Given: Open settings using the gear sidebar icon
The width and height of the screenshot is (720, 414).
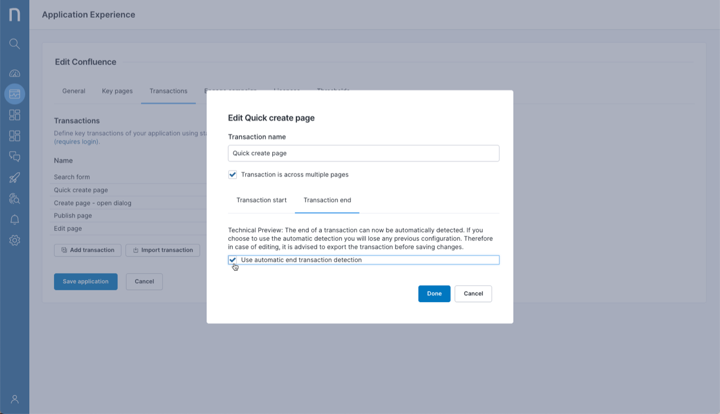Looking at the screenshot, I should [15, 240].
